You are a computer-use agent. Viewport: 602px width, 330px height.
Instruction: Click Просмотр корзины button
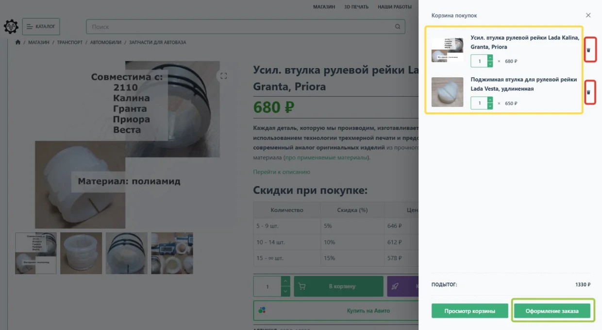(469, 311)
